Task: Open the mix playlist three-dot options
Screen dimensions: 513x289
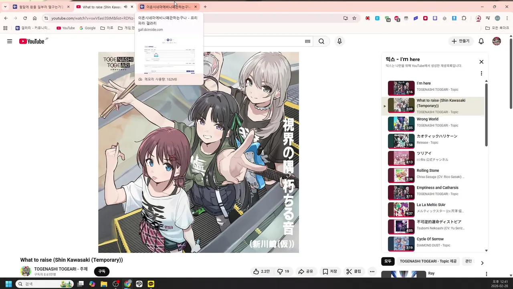Action: coord(481,73)
